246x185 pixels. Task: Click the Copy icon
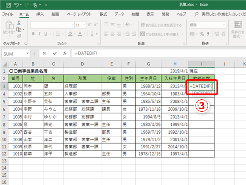point(19,30)
